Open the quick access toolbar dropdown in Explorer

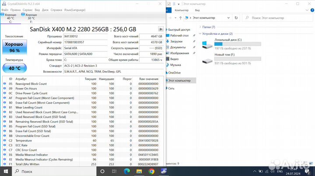178,4
